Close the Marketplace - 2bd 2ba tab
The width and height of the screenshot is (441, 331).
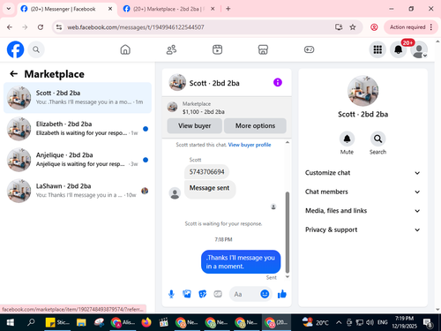(213, 9)
